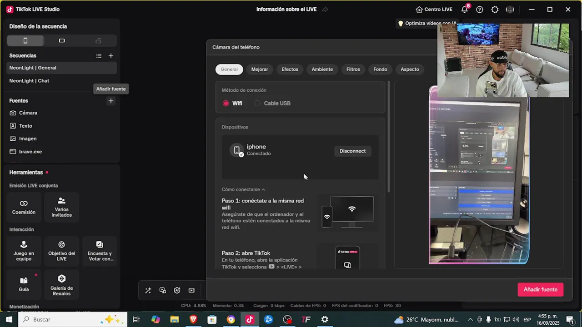Open the Coemisión tool
582x327 pixels.
(24, 207)
